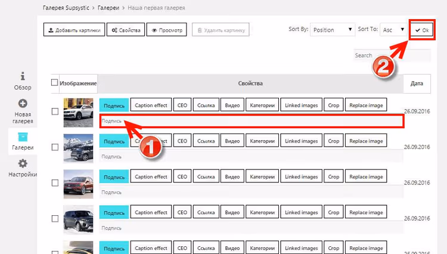This screenshot has height=254, width=447.
Task: Select Видео tab in third image row
Action: point(232,176)
